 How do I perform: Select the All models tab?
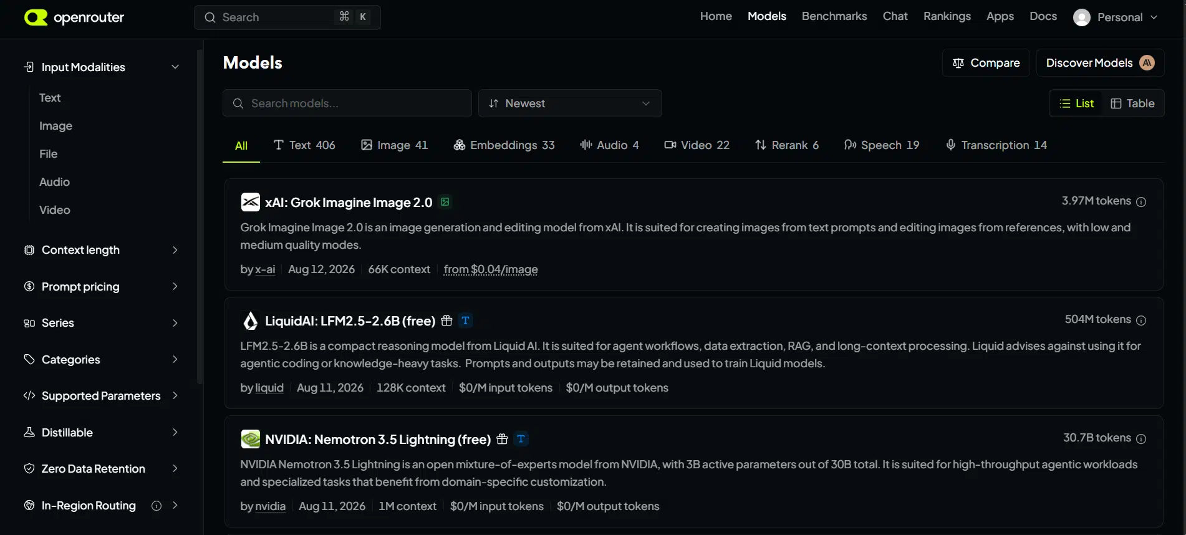coord(241,145)
